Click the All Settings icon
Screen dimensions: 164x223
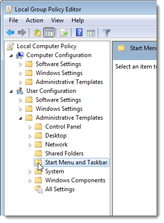(x=39, y=189)
